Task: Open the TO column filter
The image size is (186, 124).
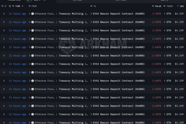Action: click(x=91, y=6)
